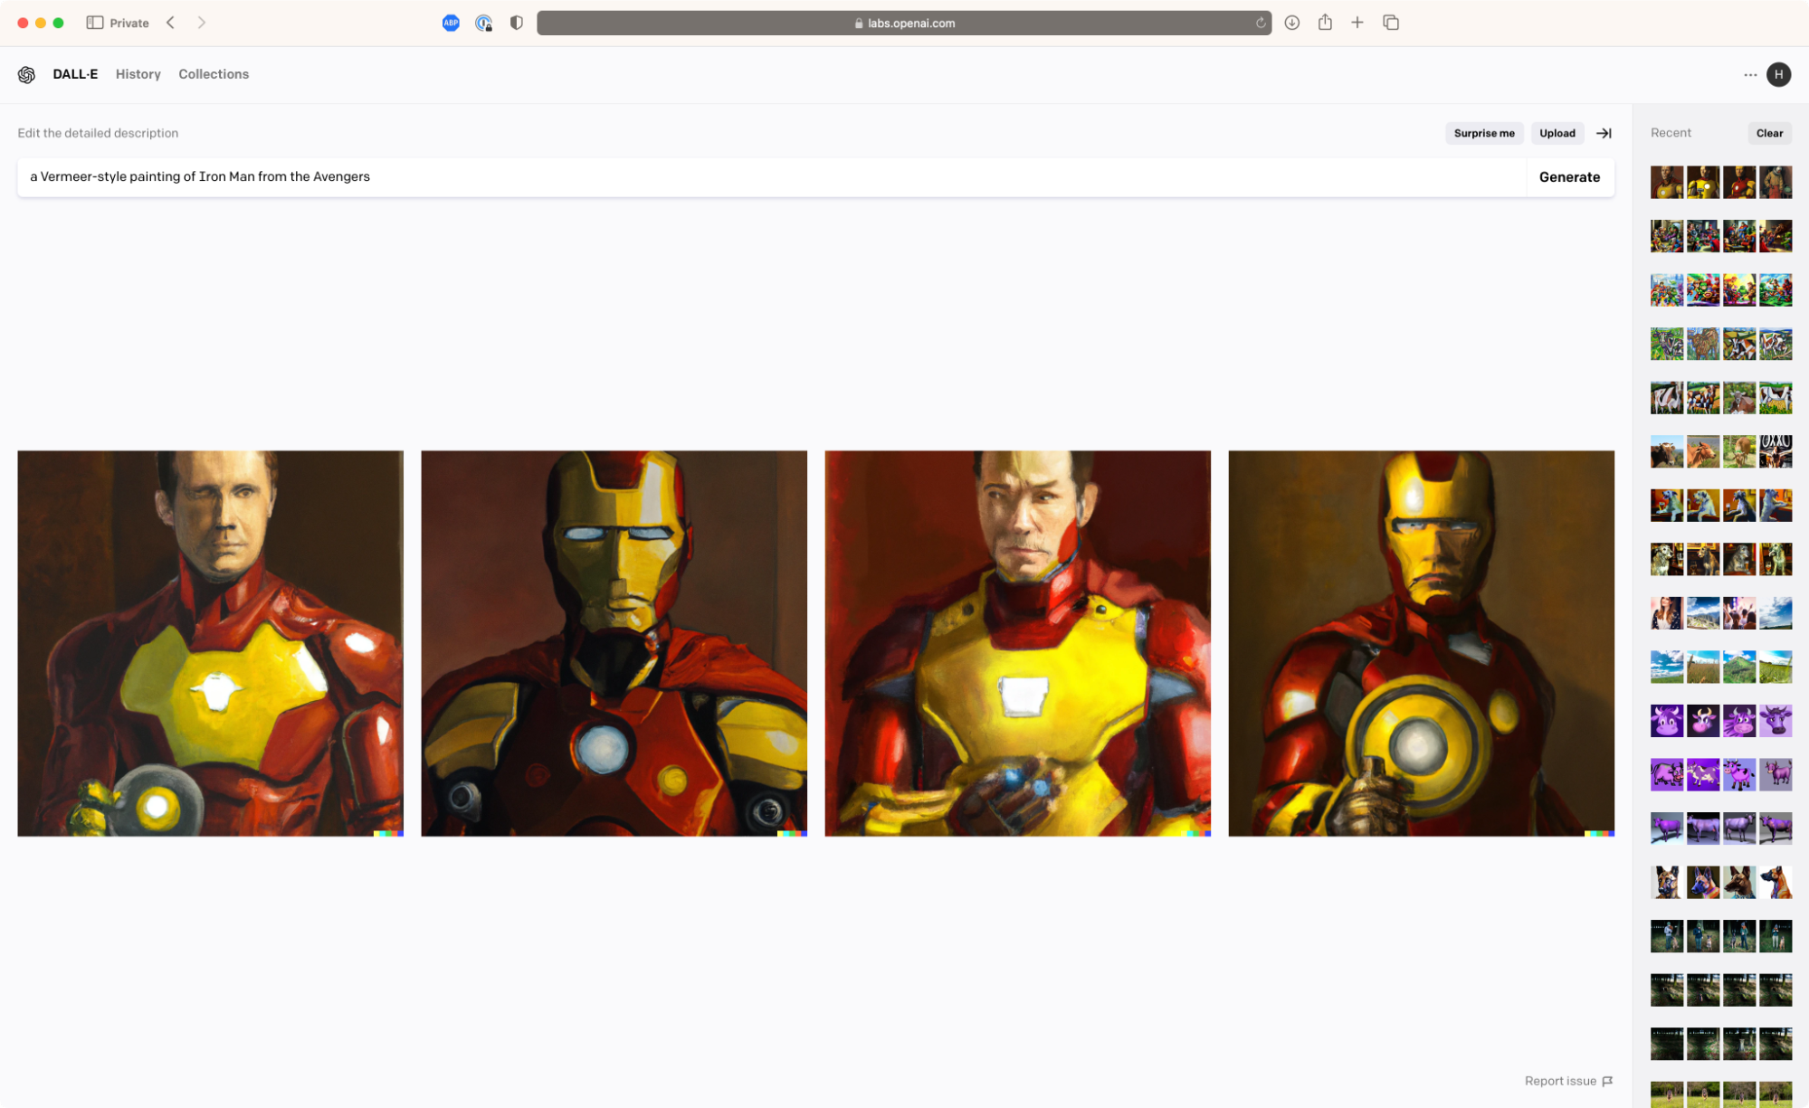Click the Surprise me button
This screenshot has width=1809, height=1108.
[x=1484, y=133]
